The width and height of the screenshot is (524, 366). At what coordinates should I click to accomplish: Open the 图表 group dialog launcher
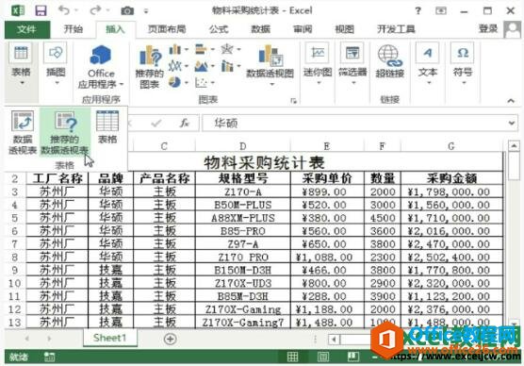pos(293,100)
